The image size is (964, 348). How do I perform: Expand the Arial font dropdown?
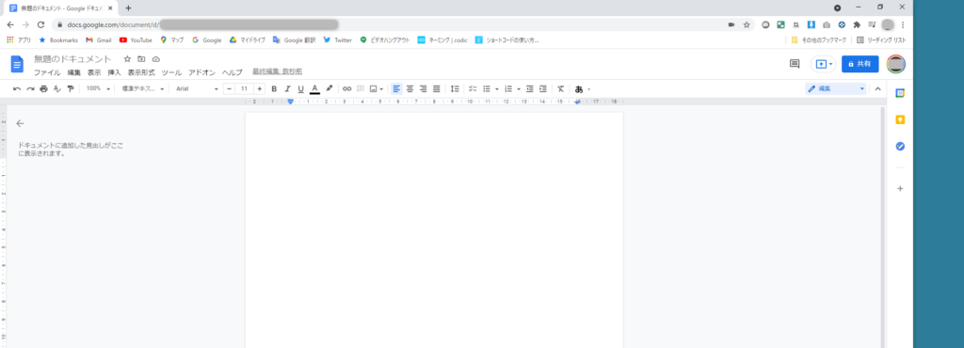click(x=197, y=89)
